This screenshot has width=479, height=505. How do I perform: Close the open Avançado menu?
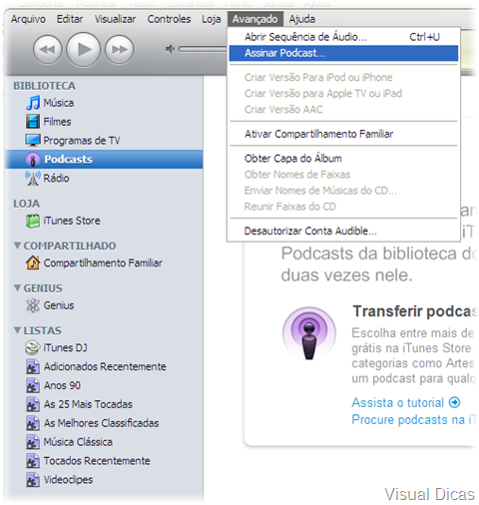pos(255,19)
